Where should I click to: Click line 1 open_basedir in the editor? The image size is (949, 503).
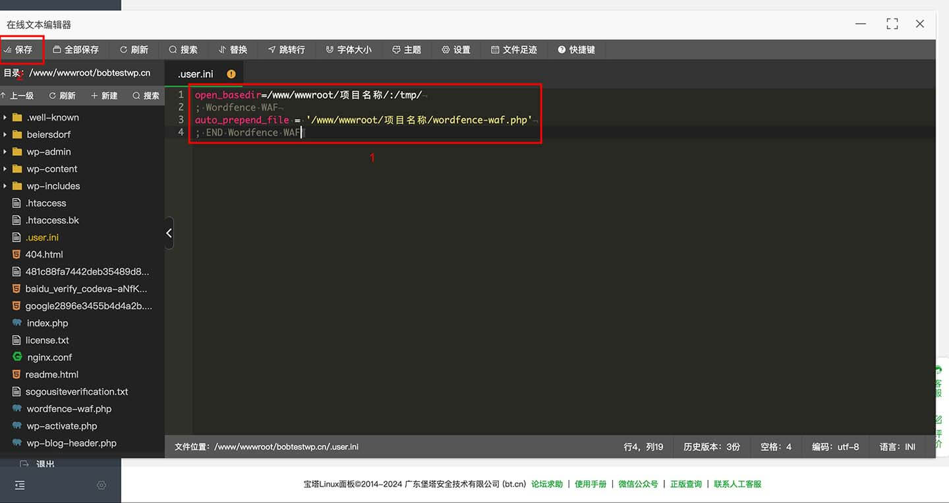228,95
